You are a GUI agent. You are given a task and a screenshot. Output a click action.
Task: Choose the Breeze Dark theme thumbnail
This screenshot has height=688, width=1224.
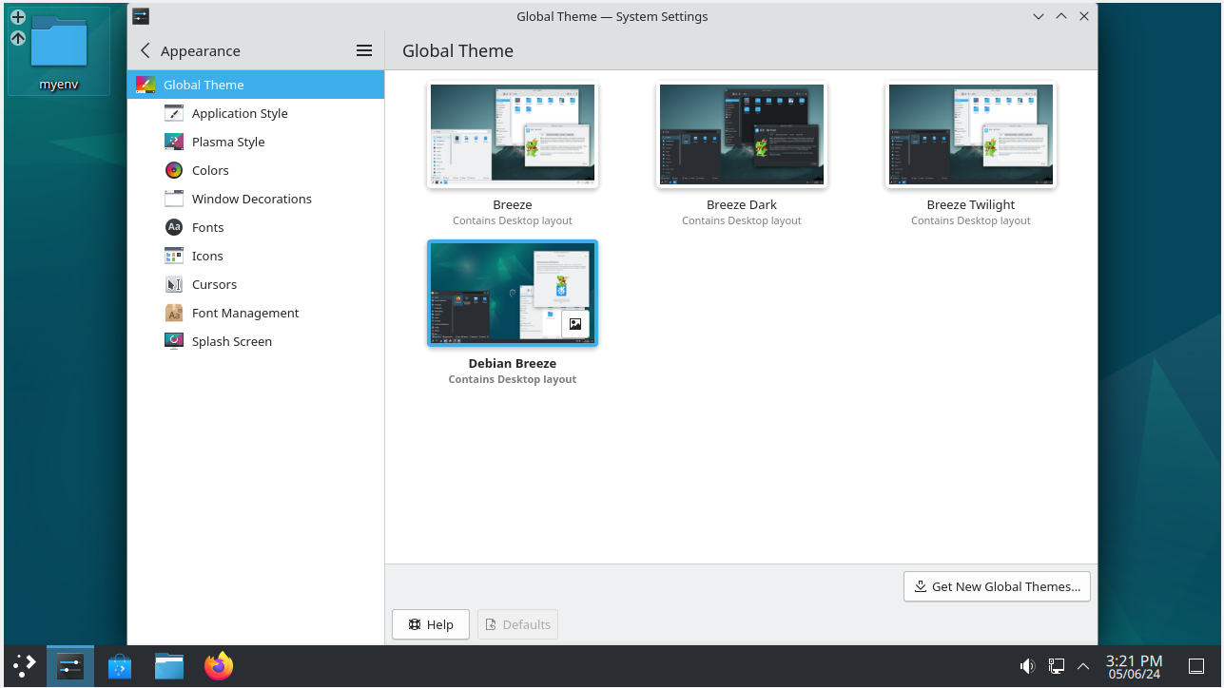click(x=741, y=135)
